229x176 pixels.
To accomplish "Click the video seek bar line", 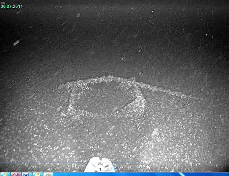I will pyautogui.click(x=69, y=163).
